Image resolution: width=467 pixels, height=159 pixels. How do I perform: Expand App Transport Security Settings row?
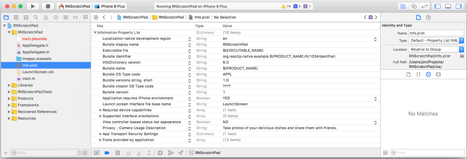coord(100,134)
